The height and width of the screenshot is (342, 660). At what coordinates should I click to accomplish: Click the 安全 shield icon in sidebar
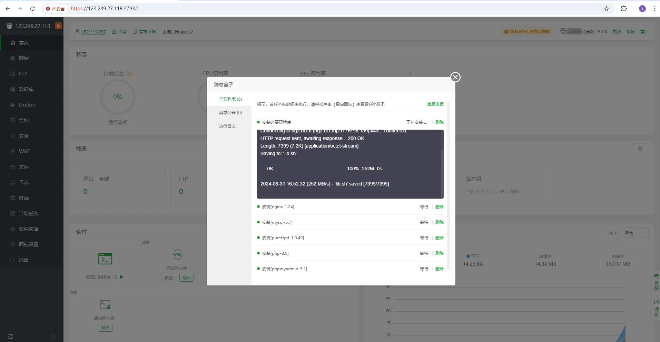click(13, 136)
